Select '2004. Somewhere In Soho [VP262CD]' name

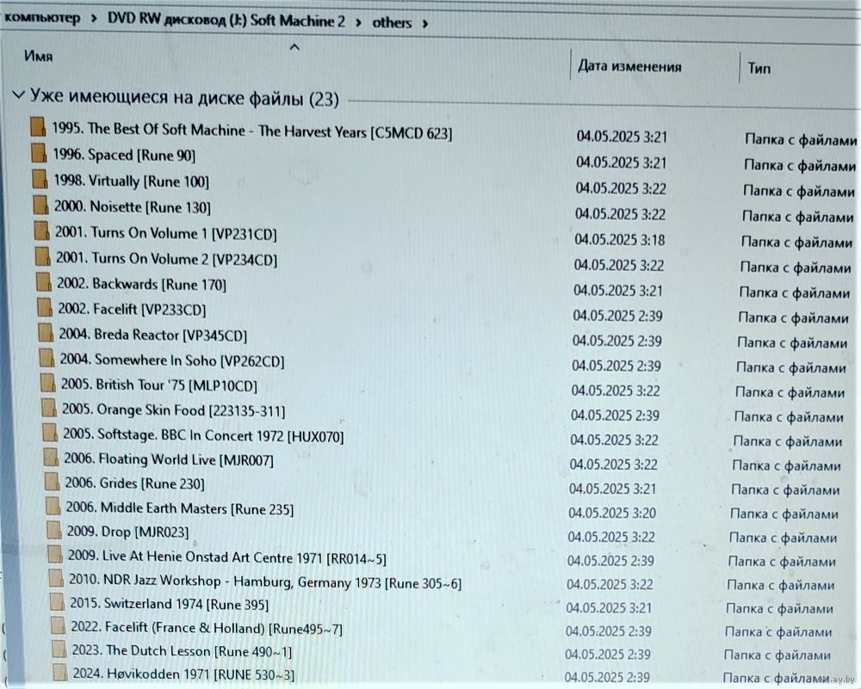[172, 360]
